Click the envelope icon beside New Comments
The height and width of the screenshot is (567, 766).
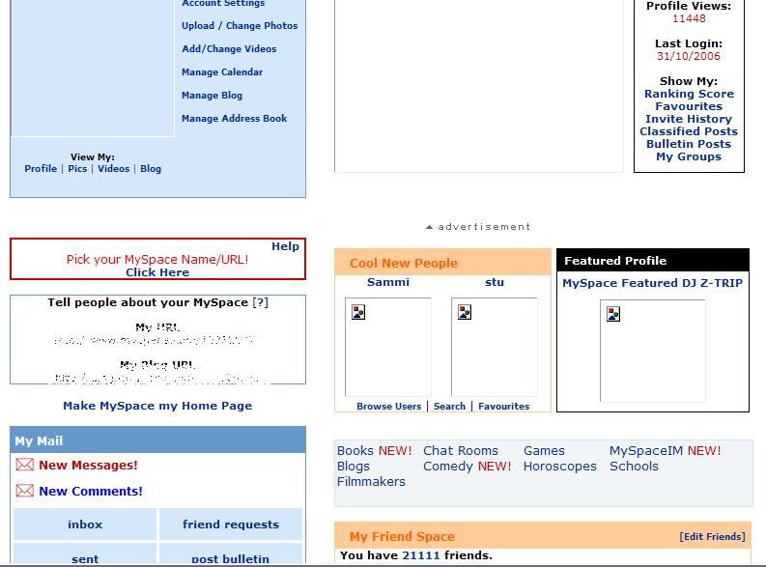pos(25,491)
